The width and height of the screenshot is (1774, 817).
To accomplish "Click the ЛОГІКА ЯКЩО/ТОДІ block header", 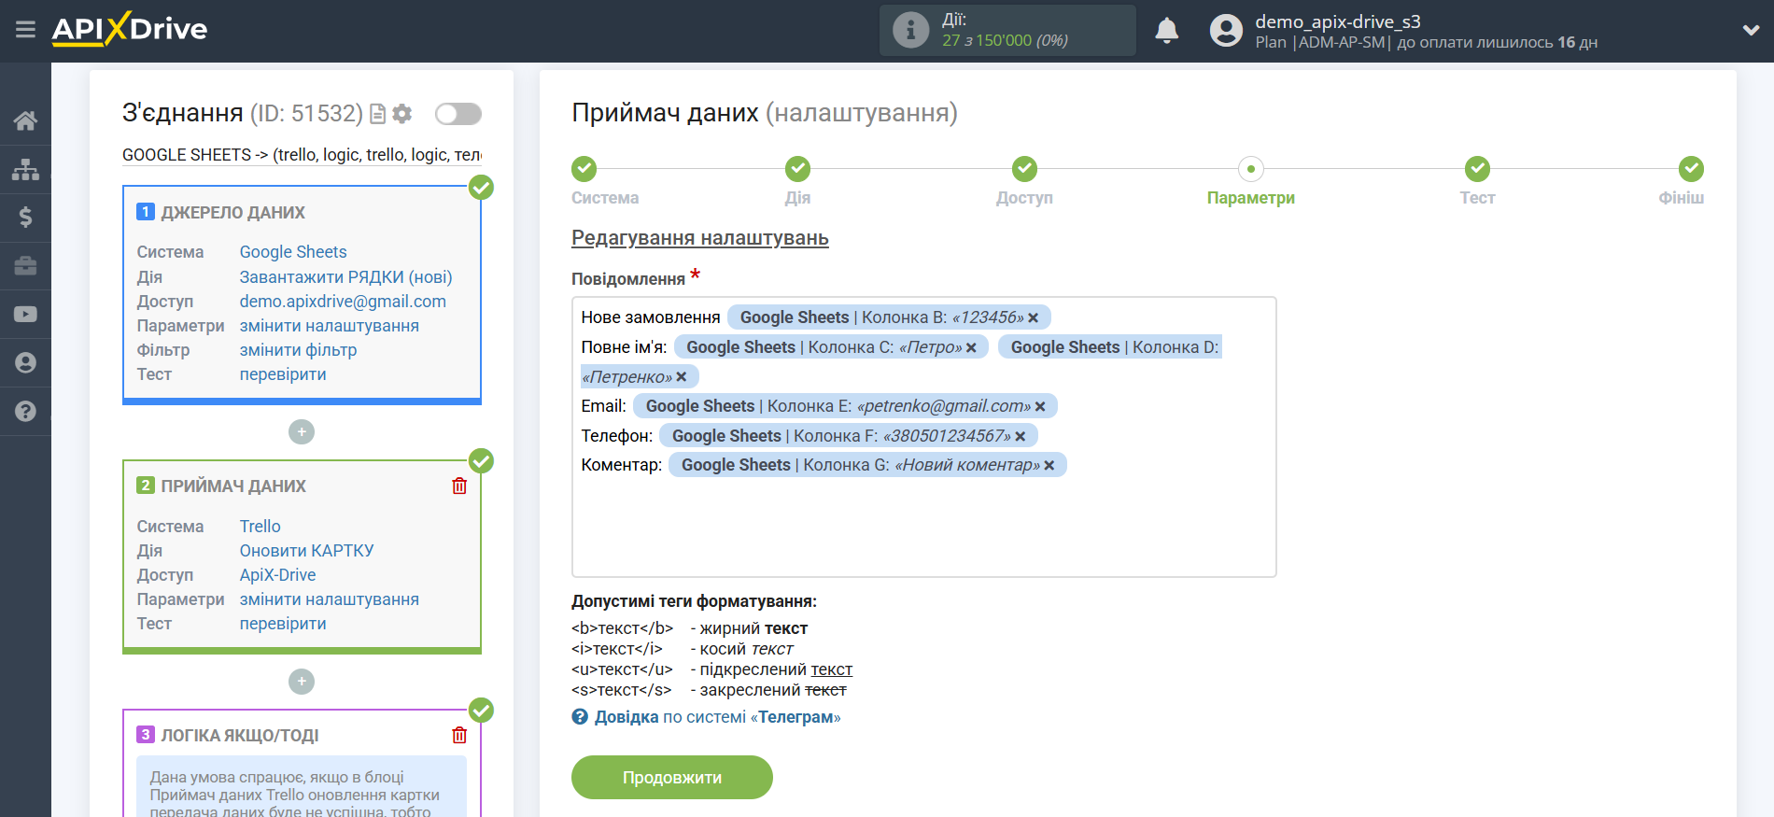I will [x=240, y=736].
